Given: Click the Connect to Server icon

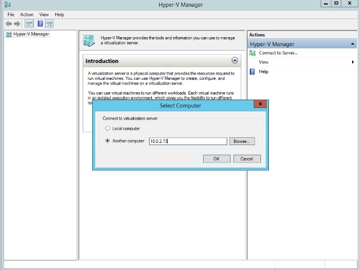Looking at the screenshot, I should (253, 53).
